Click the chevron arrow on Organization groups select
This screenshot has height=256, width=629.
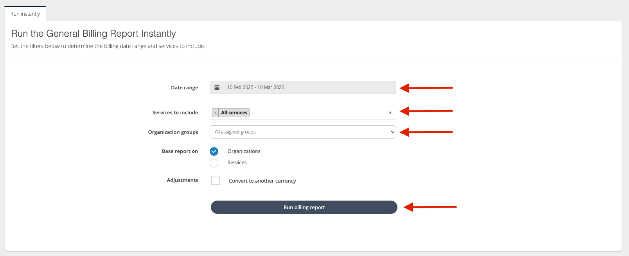[x=392, y=132]
